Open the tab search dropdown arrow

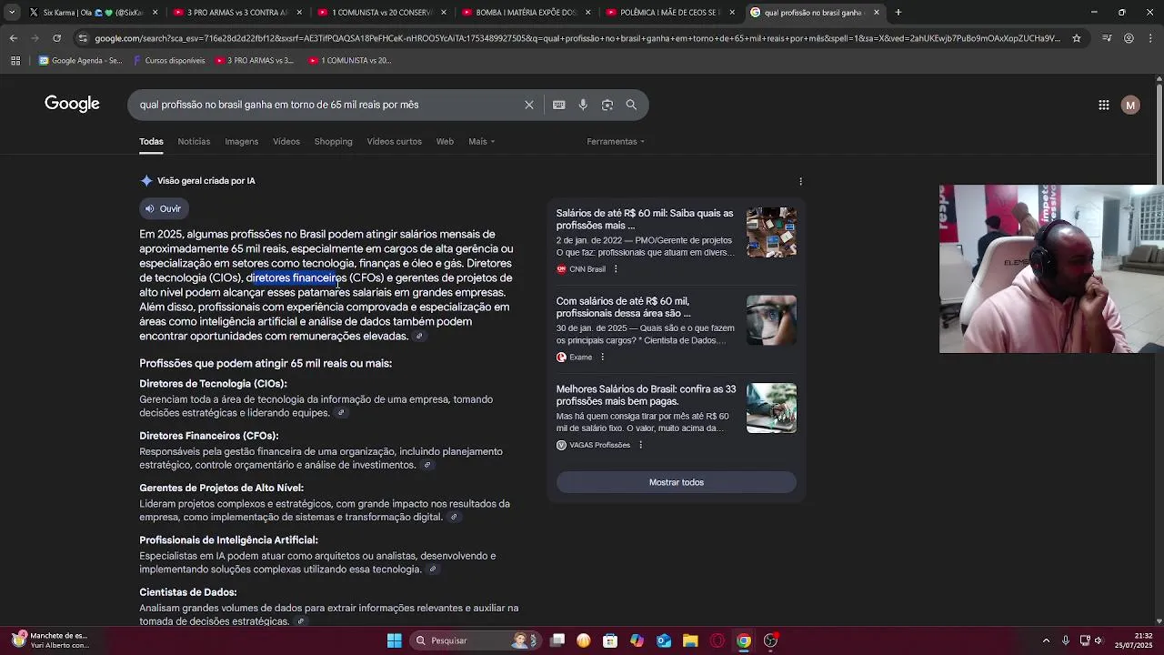pyautogui.click(x=12, y=13)
